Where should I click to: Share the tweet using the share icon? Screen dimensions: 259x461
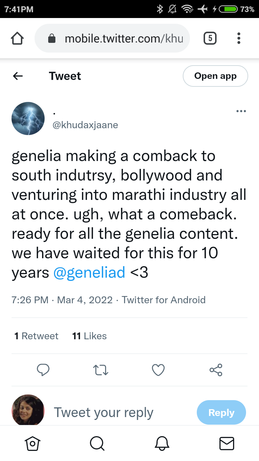tap(216, 370)
